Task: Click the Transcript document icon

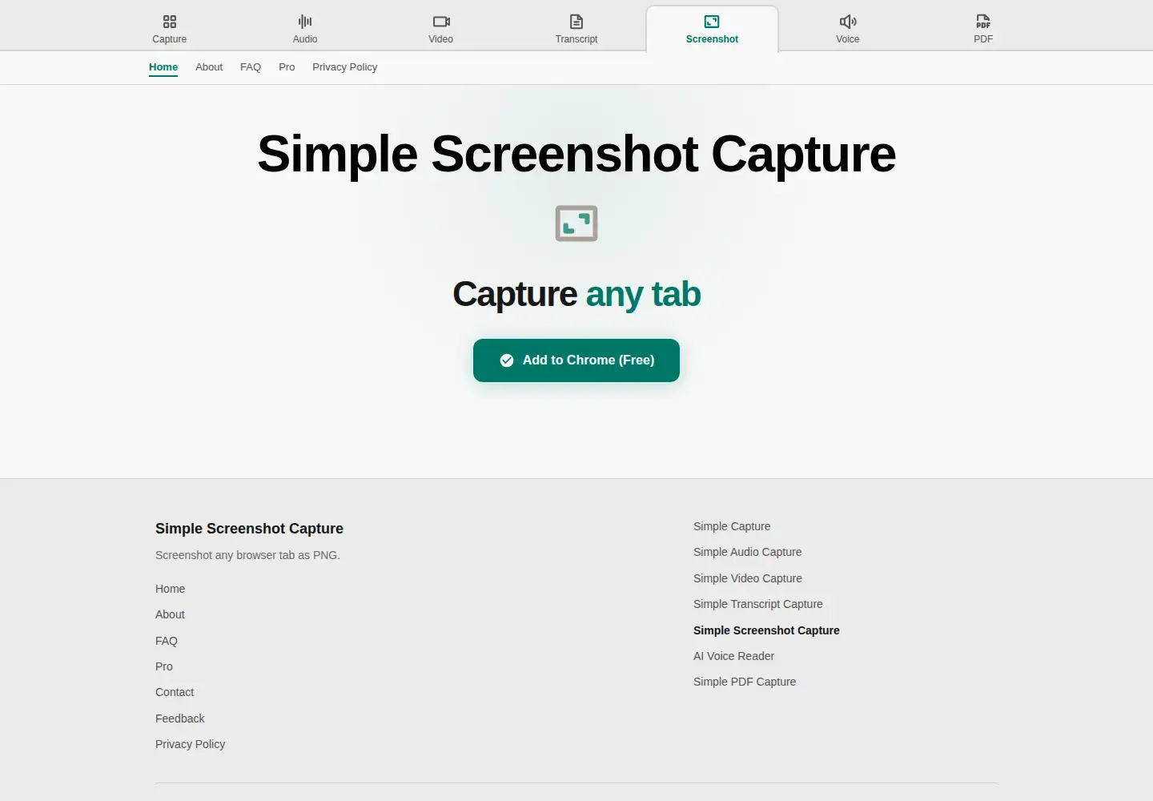Action: (x=576, y=22)
